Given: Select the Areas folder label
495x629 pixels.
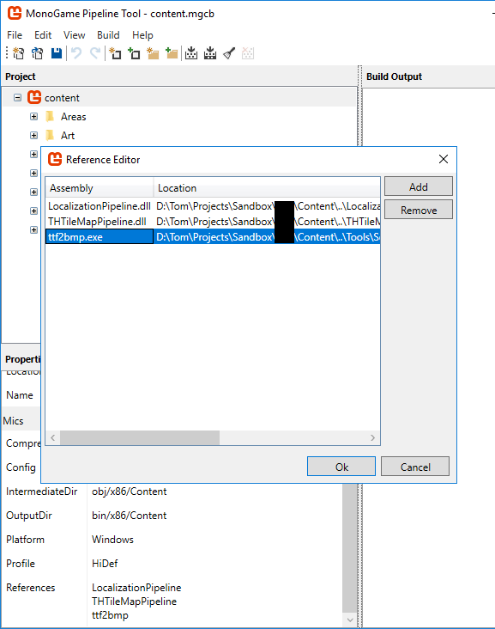Looking at the screenshot, I should coord(73,117).
